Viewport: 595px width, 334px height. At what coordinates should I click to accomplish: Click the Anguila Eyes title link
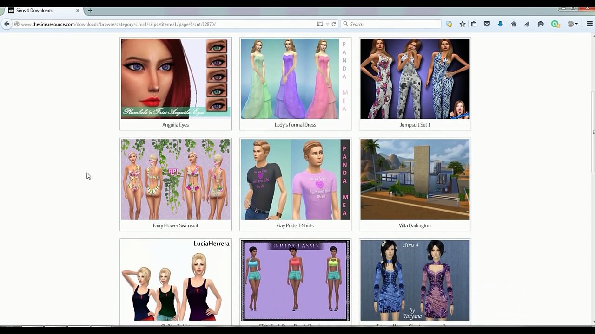point(175,125)
